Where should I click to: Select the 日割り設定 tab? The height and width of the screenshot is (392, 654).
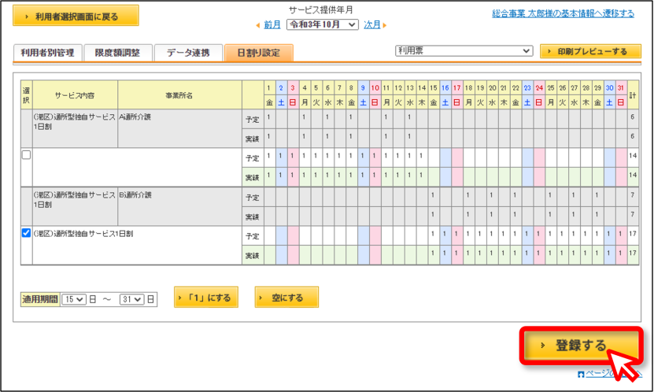coord(259,53)
